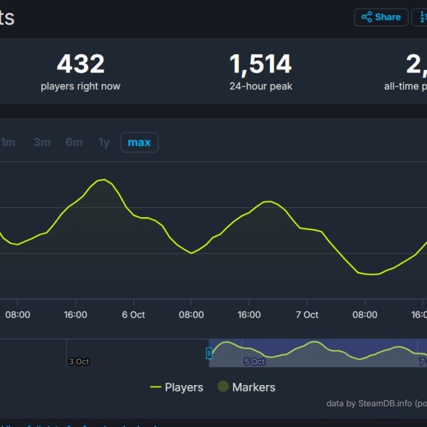Click the 1,514 24-hour peak value
The width and height of the screenshot is (427, 427).
pos(260,64)
